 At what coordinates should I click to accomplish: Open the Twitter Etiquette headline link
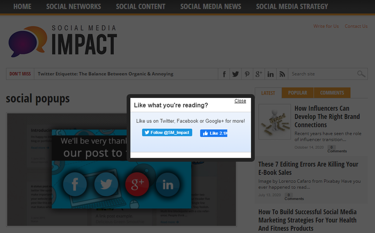[x=106, y=74]
